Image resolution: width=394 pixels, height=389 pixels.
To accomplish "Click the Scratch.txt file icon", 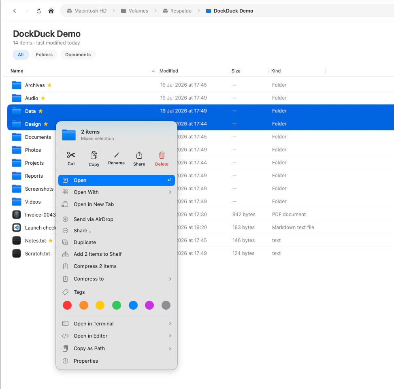I will [x=17, y=253].
